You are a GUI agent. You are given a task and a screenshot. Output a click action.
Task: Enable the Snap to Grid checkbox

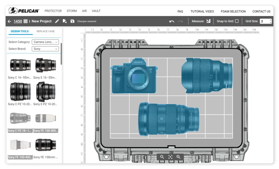click(237, 21)
